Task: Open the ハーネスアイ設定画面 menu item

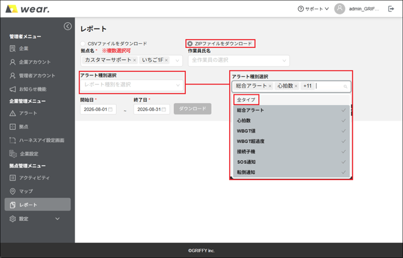Action: (x=37, y=140)
